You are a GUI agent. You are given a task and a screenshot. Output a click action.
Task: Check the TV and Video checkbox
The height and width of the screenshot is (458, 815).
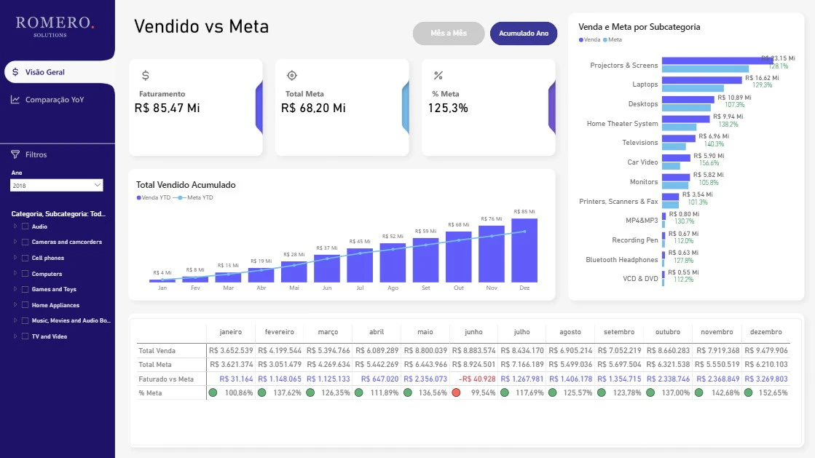click(25, 336)
